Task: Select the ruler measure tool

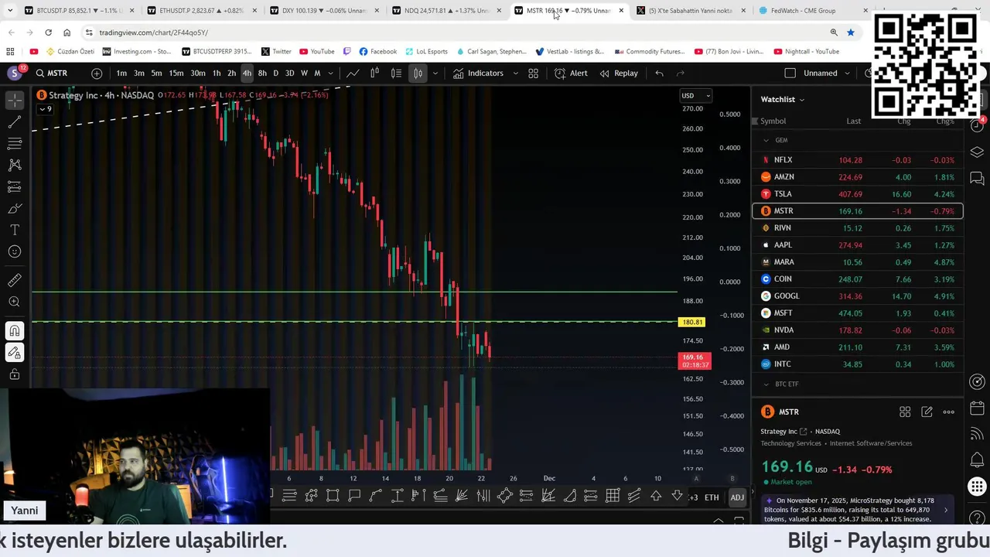Action: (15, 280)
